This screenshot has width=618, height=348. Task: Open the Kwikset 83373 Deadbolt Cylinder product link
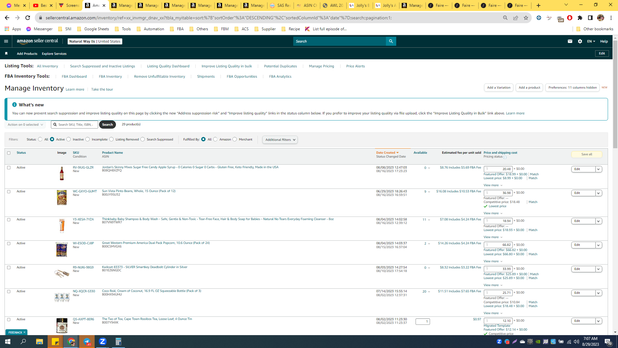[145, 267]
